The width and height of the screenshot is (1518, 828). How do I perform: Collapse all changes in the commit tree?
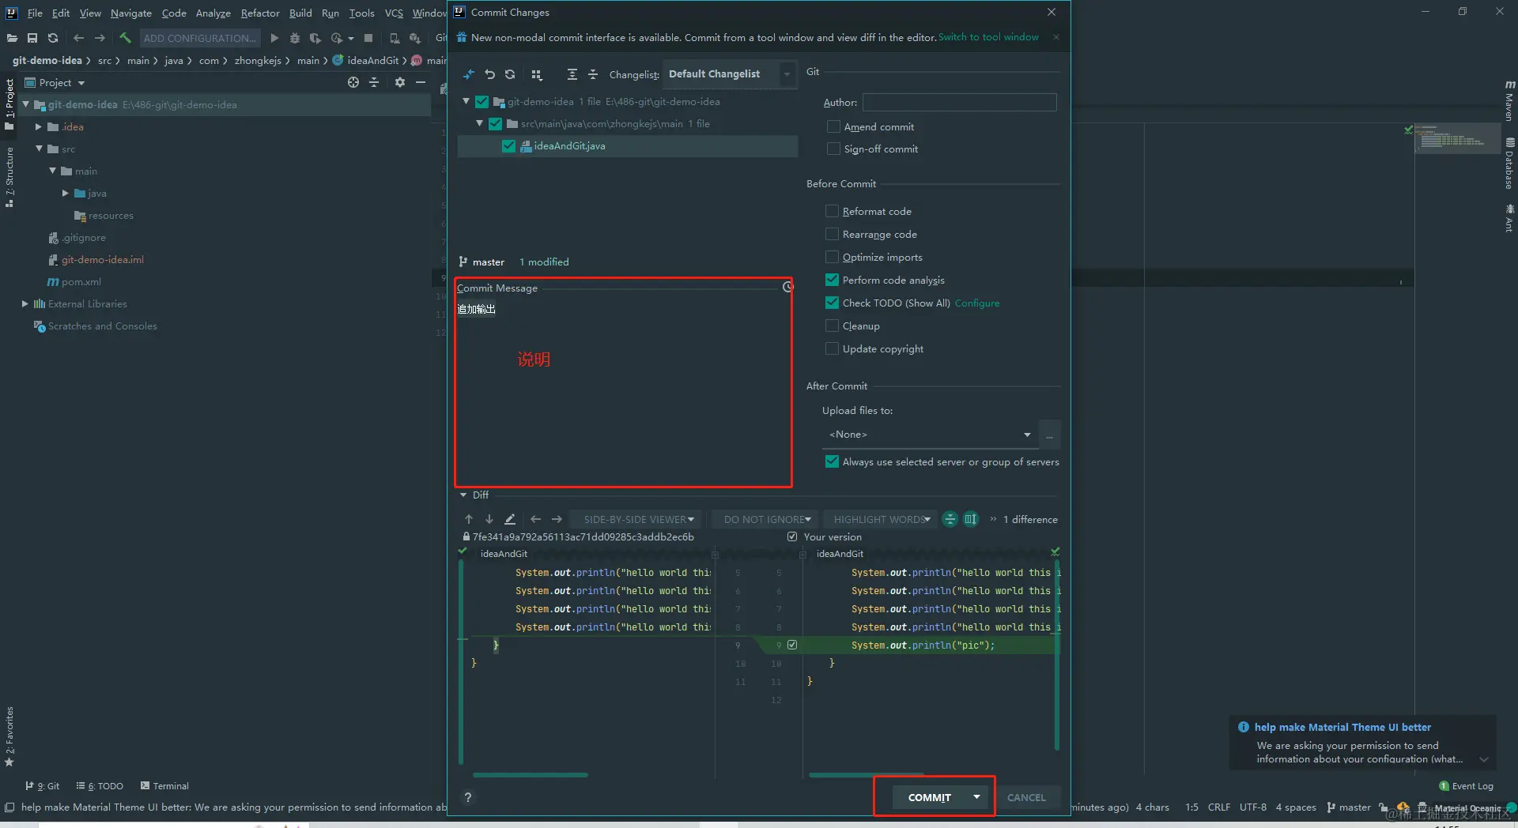click(x=593, y=74)
